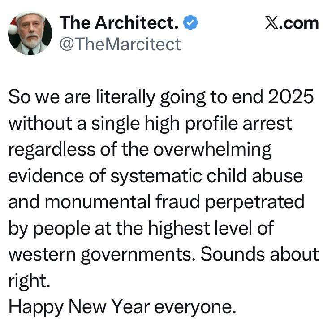Open the display name "The Architect."
The width and height of the screenshot is (336, 331).
coord(120,23)
